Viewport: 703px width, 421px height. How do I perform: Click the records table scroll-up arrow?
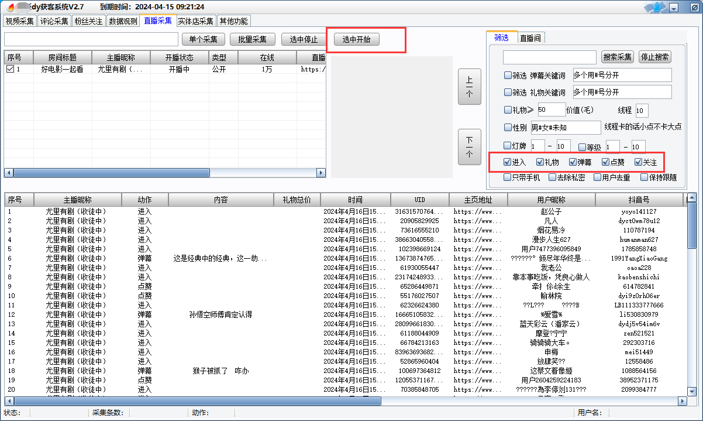(x=692, y=197)
